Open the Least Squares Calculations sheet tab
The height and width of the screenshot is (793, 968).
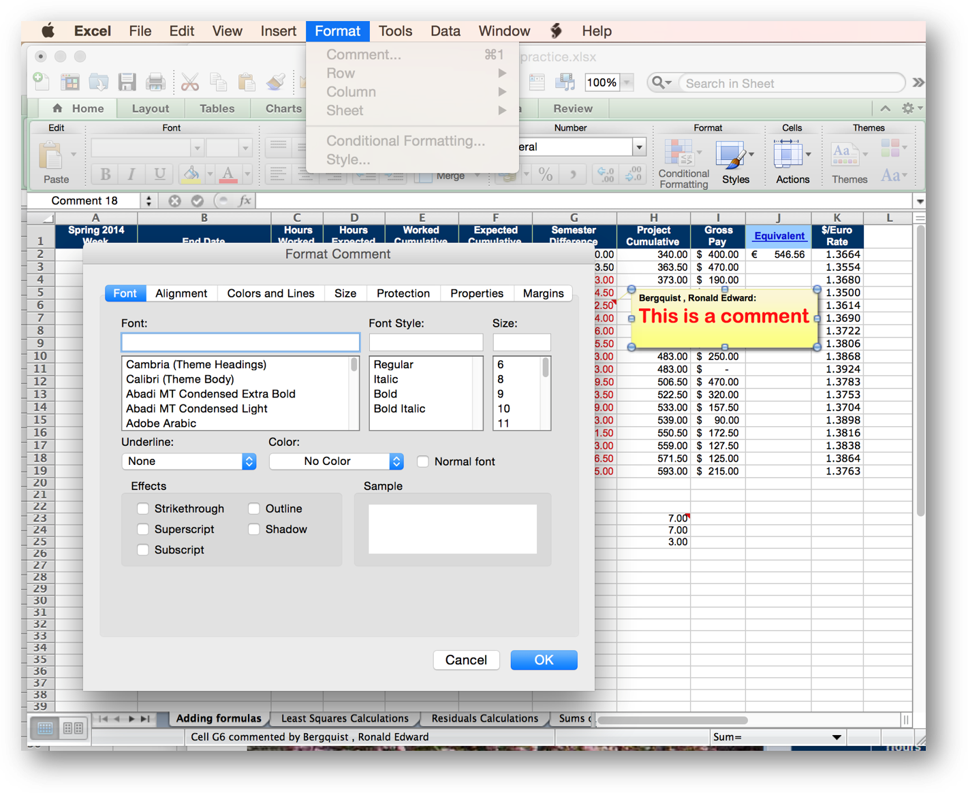345,718
